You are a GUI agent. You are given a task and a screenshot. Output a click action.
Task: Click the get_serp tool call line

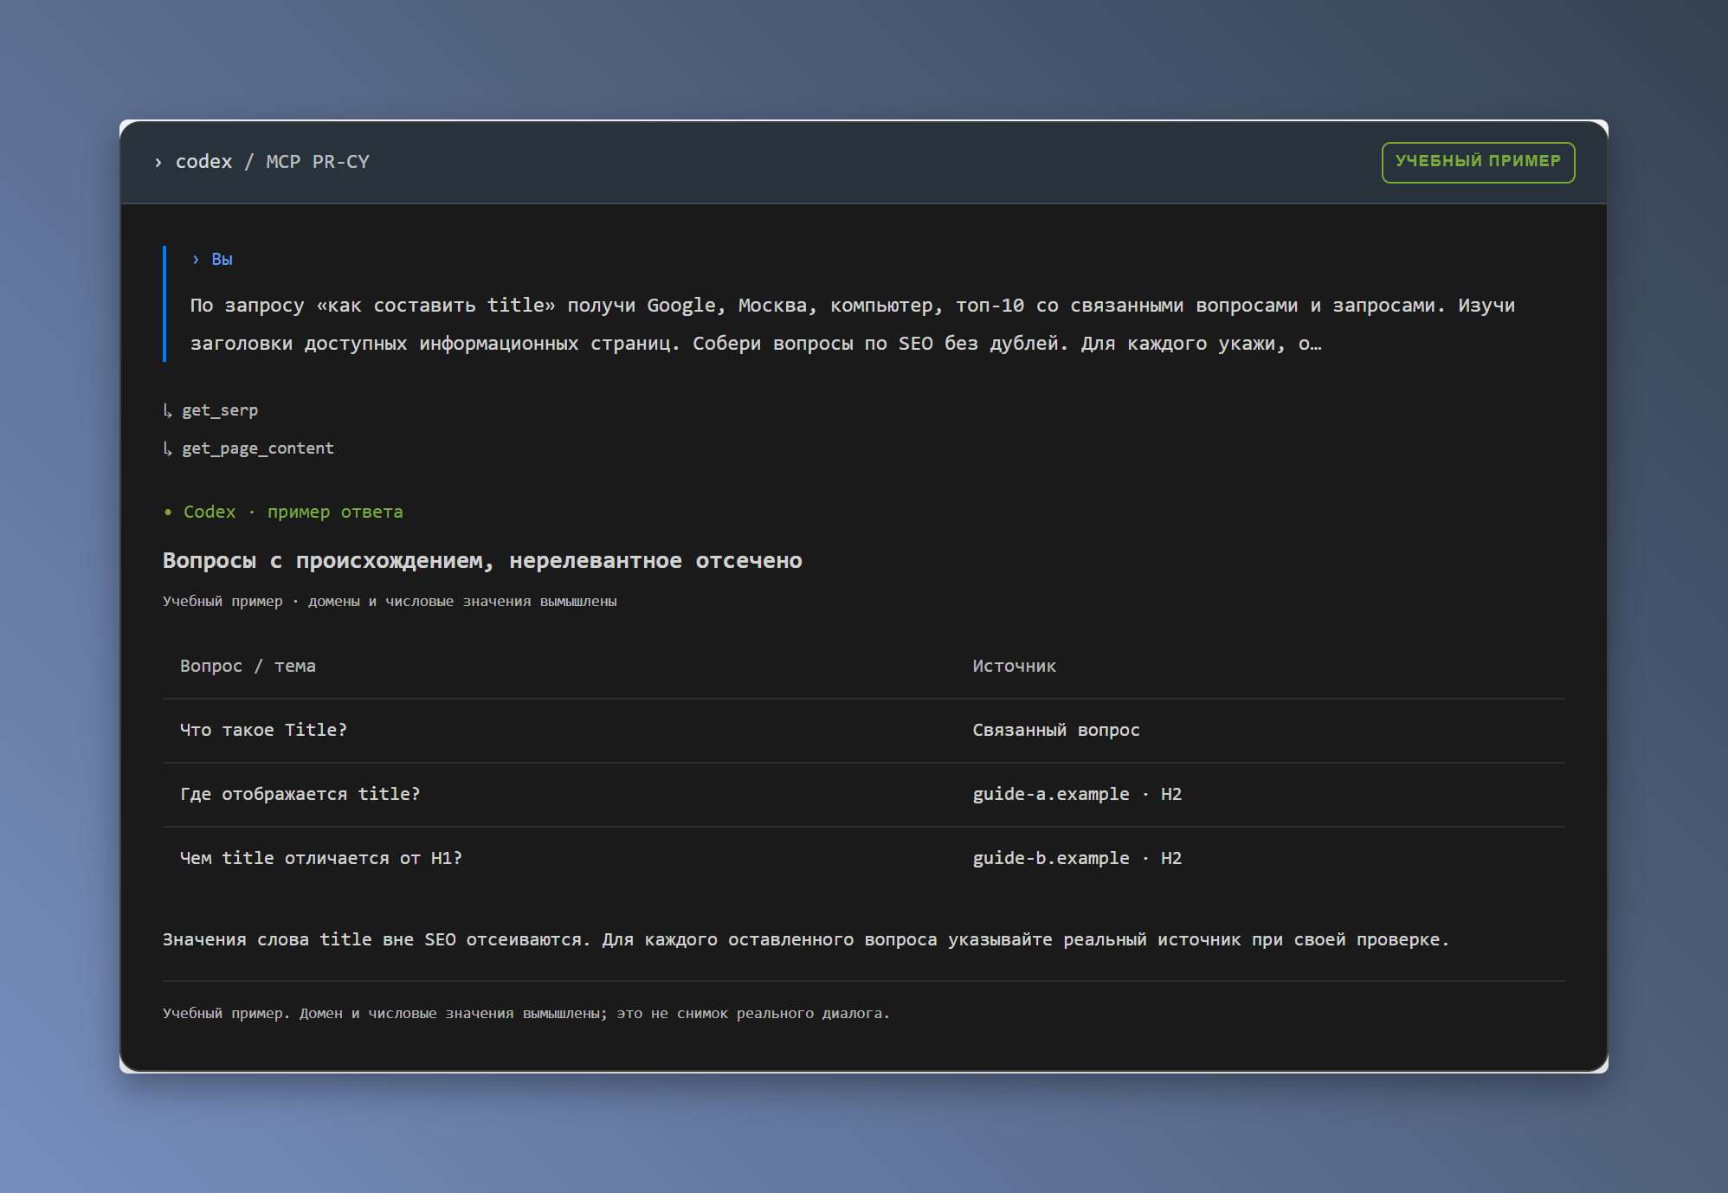tap(210, 410)
